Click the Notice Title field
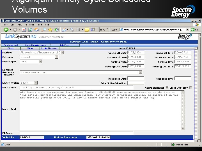The height and width of the screenshot is (151, 202). point(77,88)
